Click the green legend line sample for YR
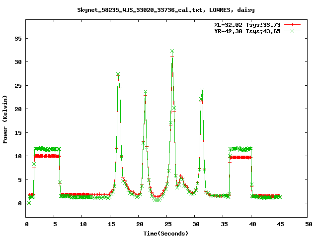Screen dimensions: 318x238 [292, 31]
